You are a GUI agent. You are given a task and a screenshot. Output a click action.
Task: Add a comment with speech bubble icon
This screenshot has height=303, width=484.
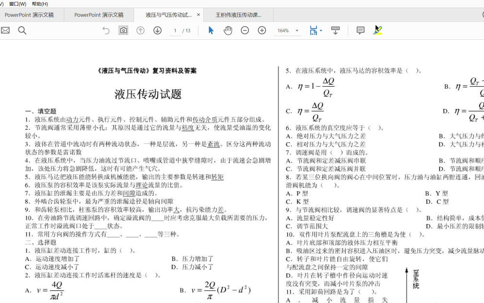360,30
